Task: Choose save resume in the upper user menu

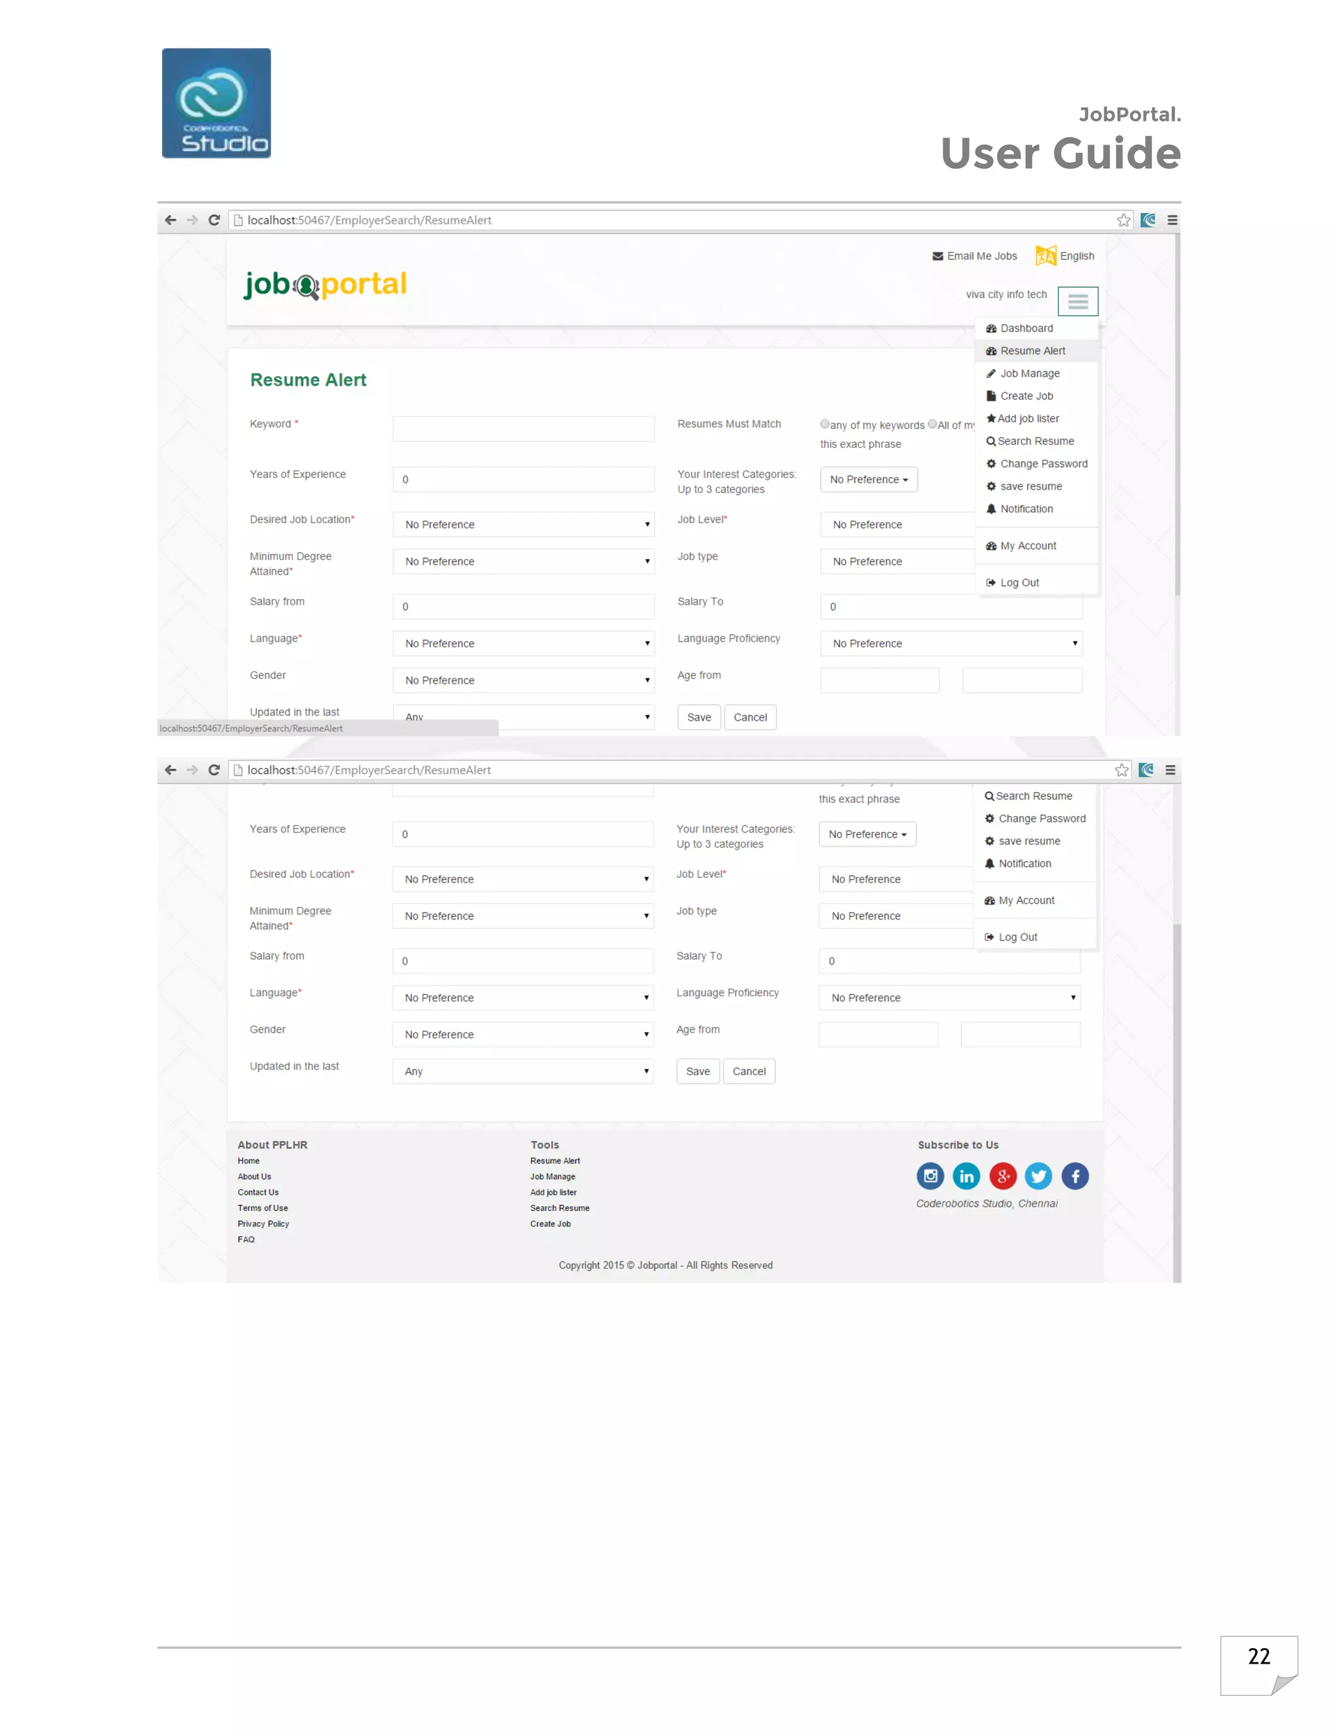Action: [x=1036, y=487]
